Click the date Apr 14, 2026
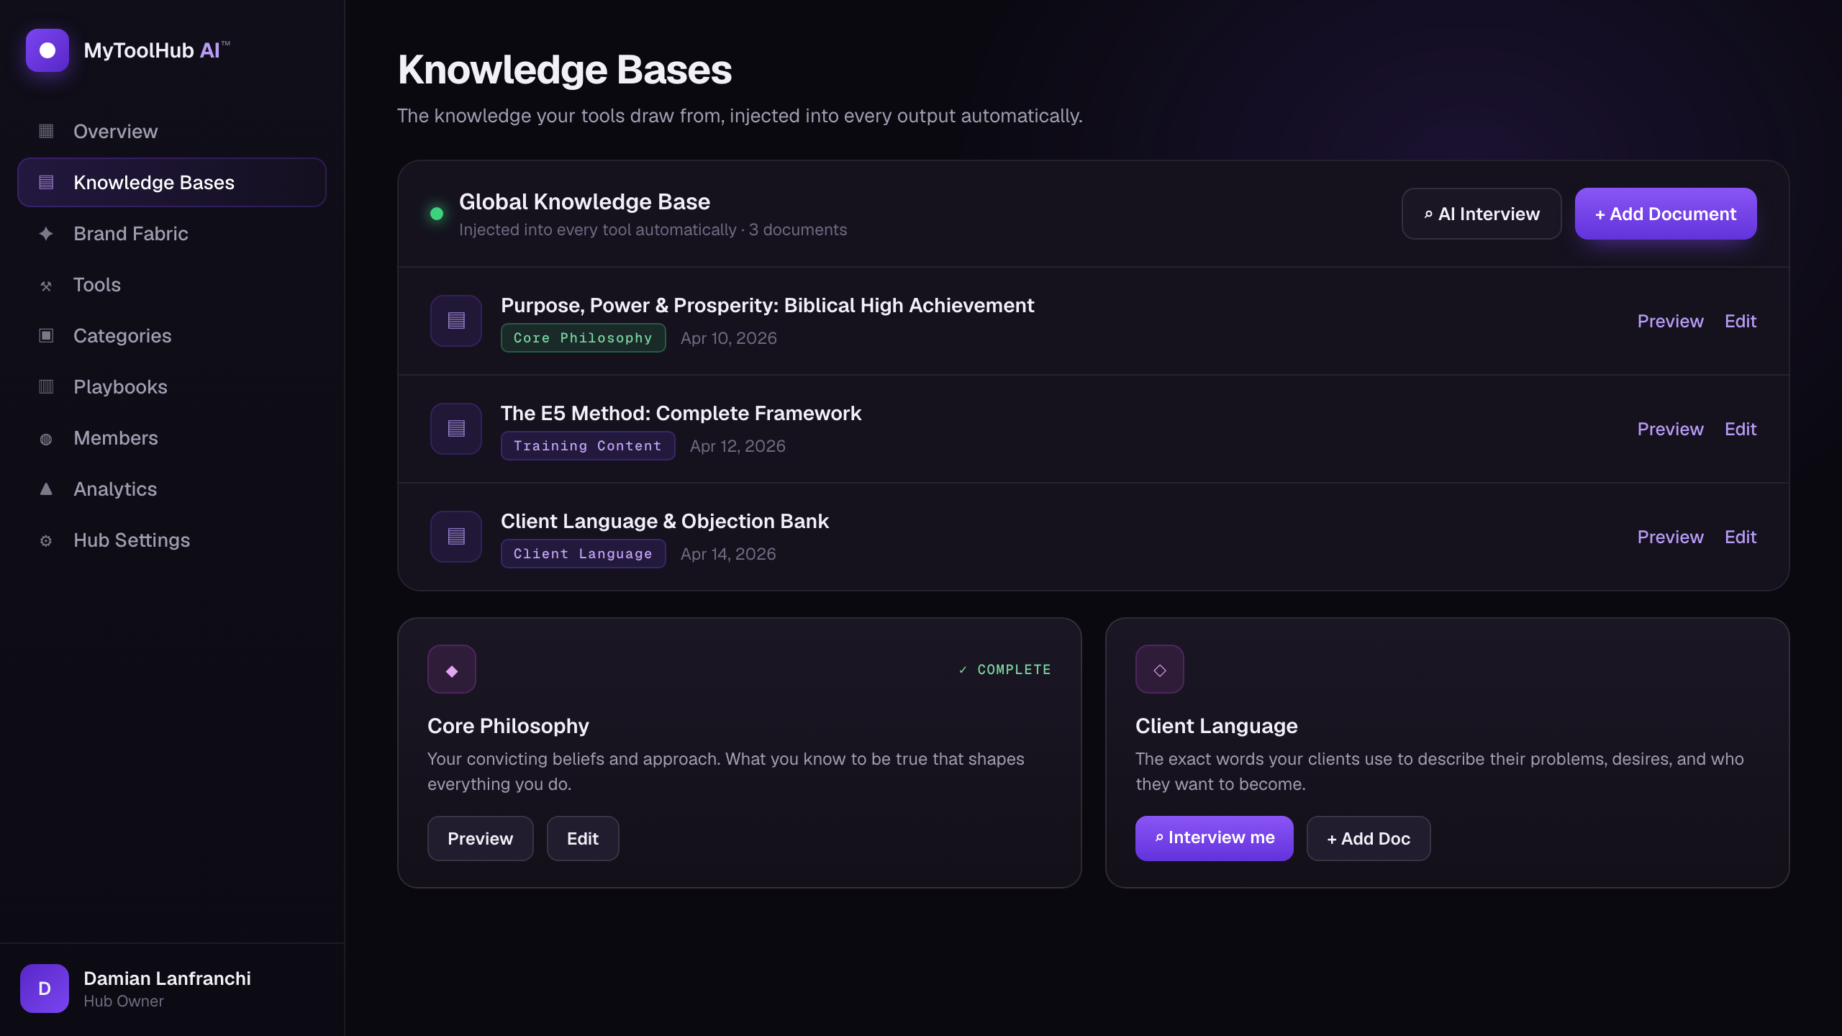 point(728,554)
